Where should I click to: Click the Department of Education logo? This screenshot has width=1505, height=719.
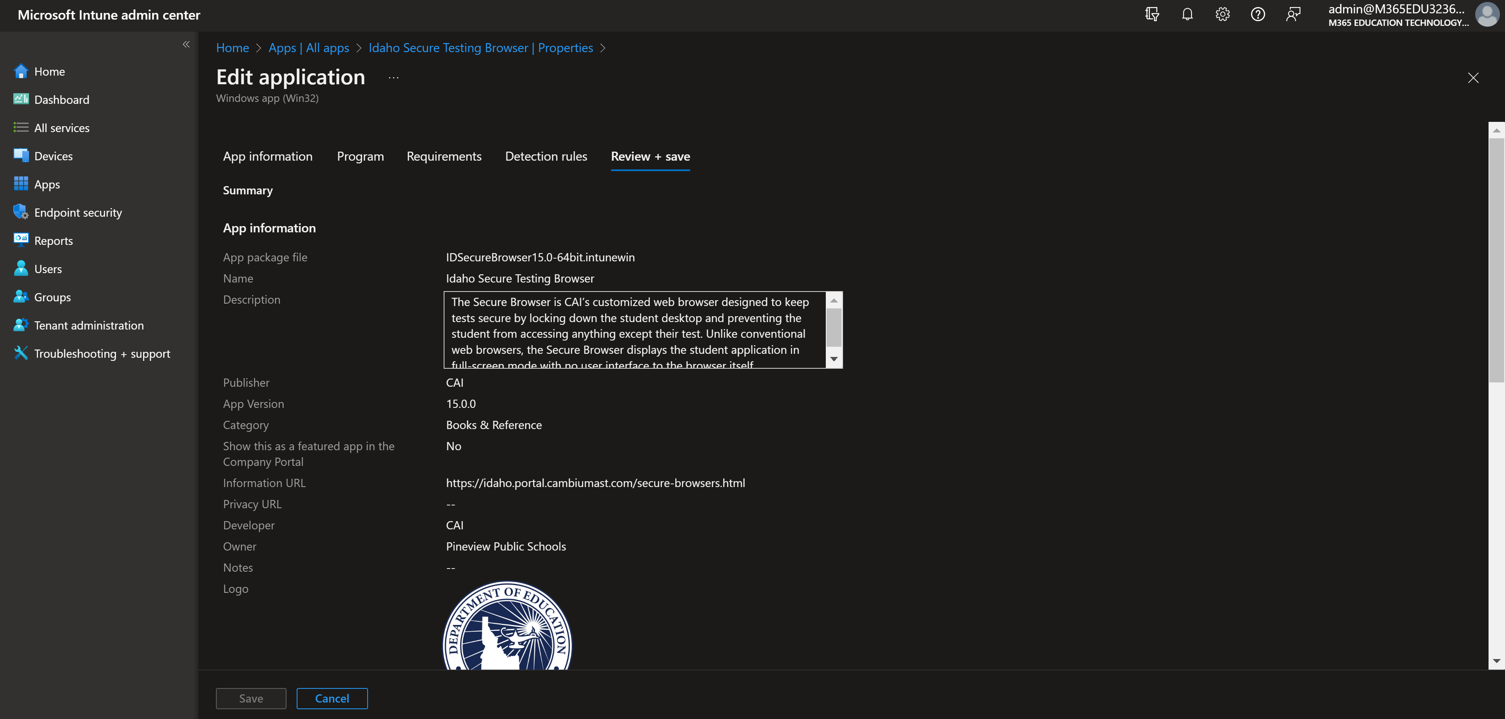[507, 625]
